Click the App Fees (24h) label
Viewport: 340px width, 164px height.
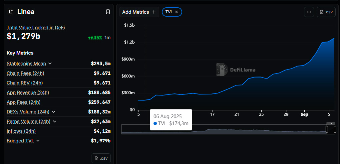pos(24,102)
